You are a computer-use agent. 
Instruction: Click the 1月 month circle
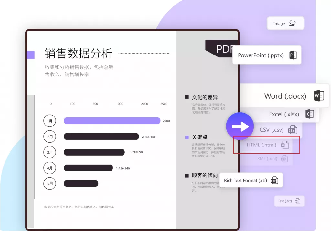click(x=50, y=121)
